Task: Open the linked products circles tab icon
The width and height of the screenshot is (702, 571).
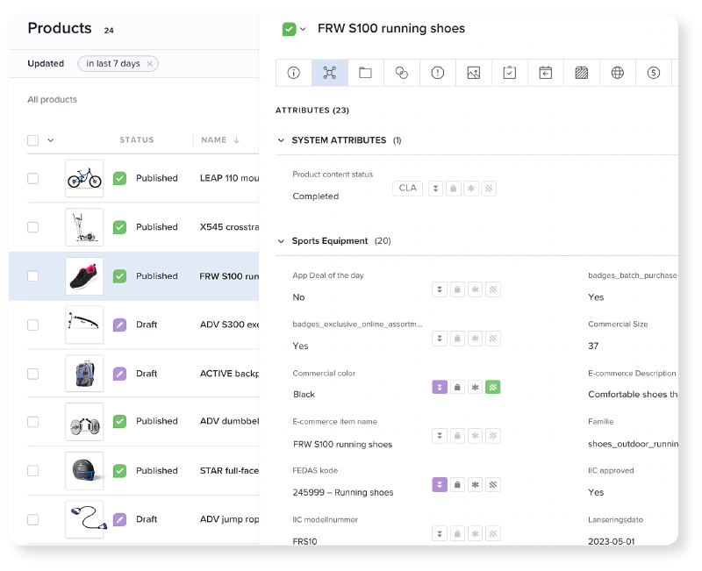Action: point(402,73)
